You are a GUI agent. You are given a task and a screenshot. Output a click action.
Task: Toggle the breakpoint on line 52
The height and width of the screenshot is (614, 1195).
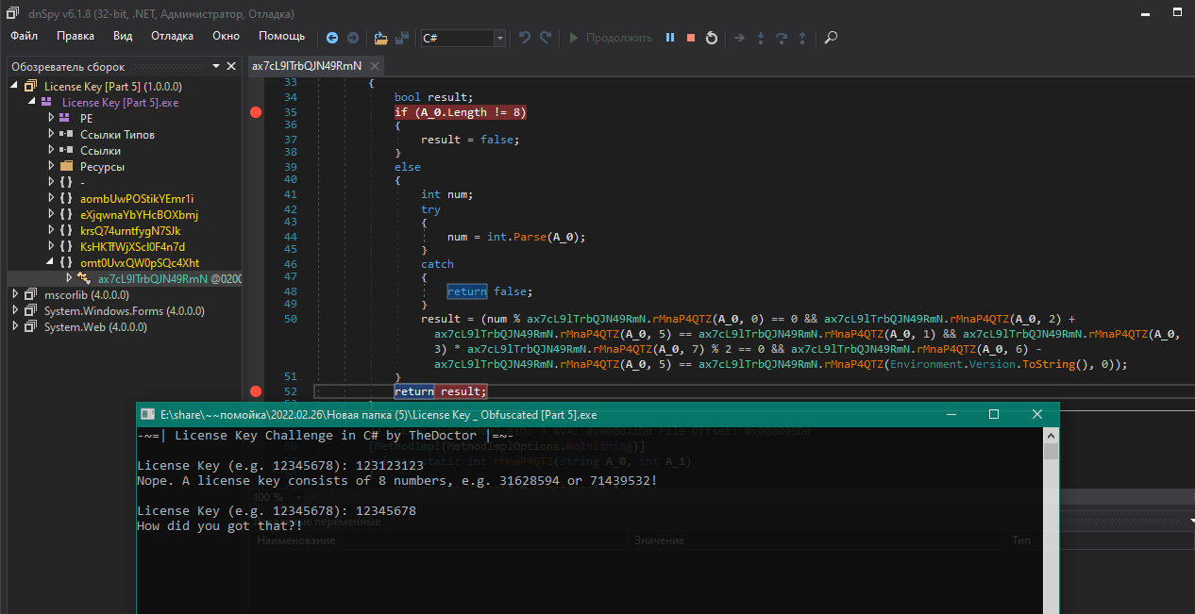click(255, 391)
